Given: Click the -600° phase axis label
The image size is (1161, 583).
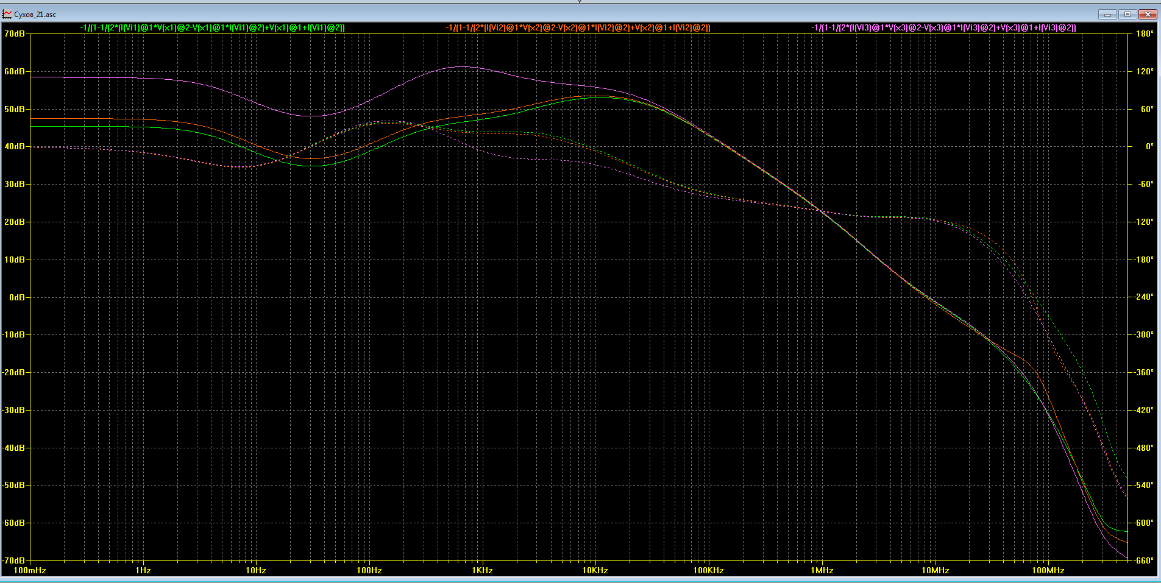Looking at the screenshot, I should 1143,523.
